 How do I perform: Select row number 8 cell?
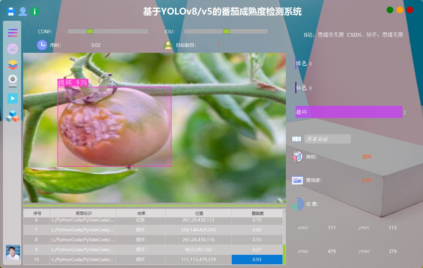tap(37, 240)
